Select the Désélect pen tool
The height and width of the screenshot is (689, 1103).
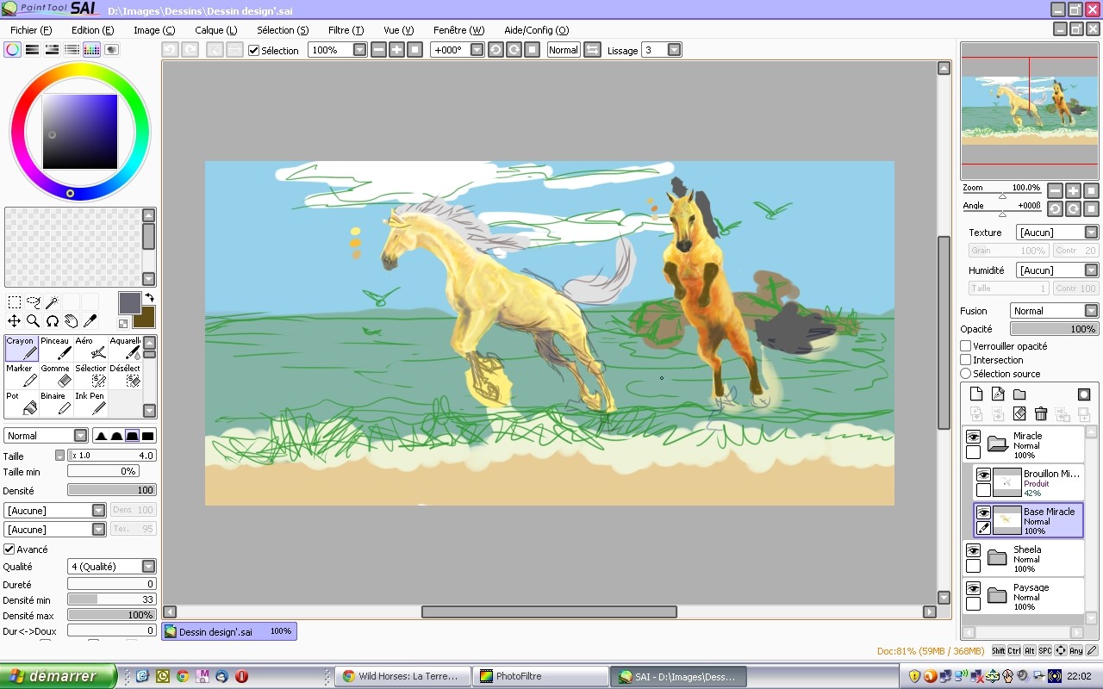tap(124, 376)
